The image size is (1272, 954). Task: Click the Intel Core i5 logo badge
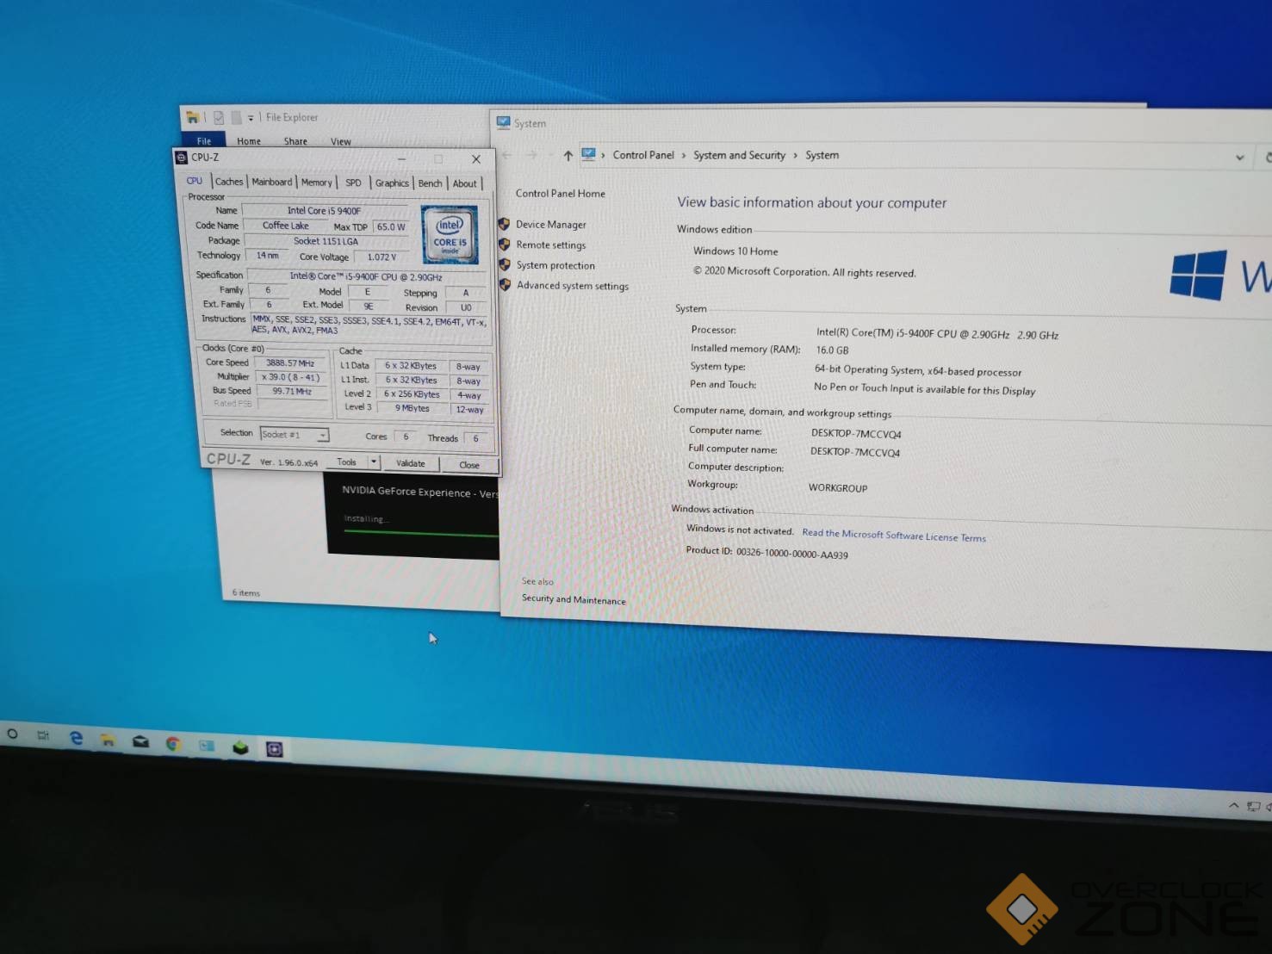pyautogui.click(x=449, y=234)
